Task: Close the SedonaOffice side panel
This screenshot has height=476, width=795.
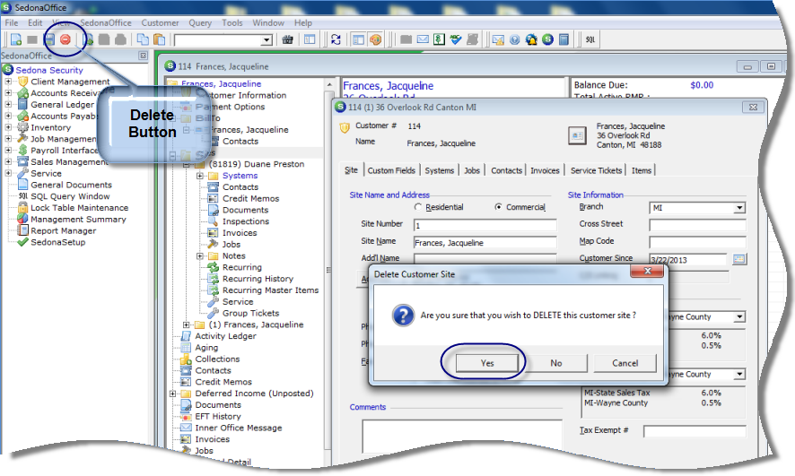Action: click(x=143, y=56)
